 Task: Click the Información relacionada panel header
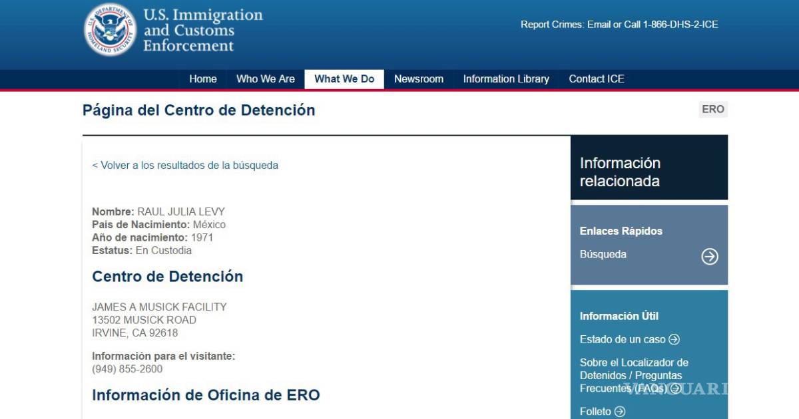(649, 168)
